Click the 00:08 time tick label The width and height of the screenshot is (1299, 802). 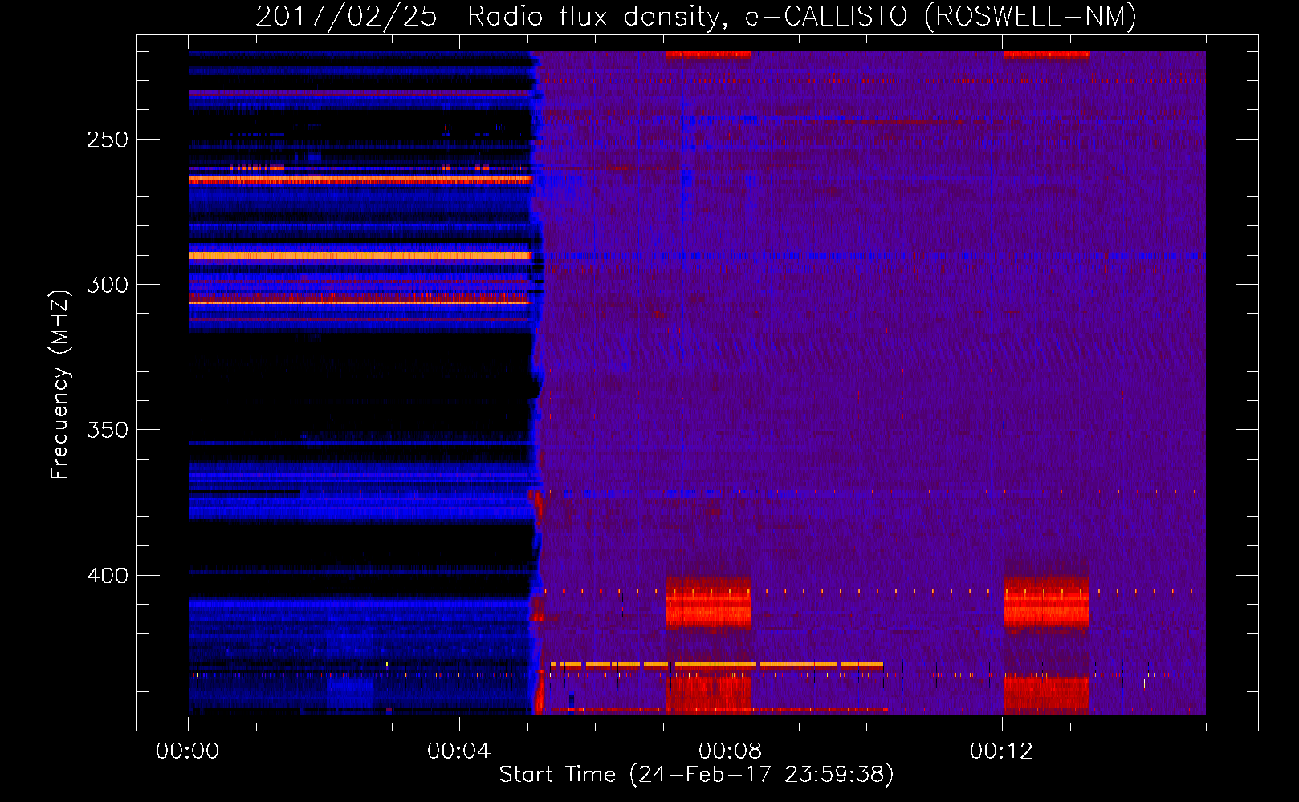coord(731,751)
